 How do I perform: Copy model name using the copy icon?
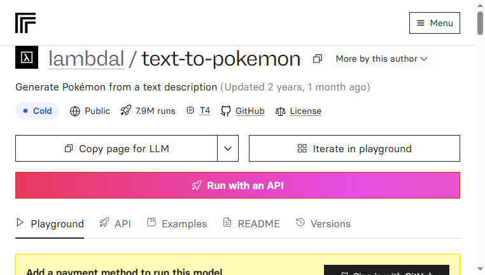[x=318, y=59]
